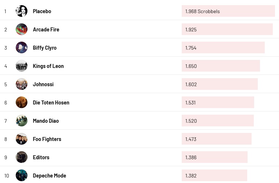Click Biffy Clyro's round artist picture
Viewport: 279px width, 183px height.
pos(22,47)
